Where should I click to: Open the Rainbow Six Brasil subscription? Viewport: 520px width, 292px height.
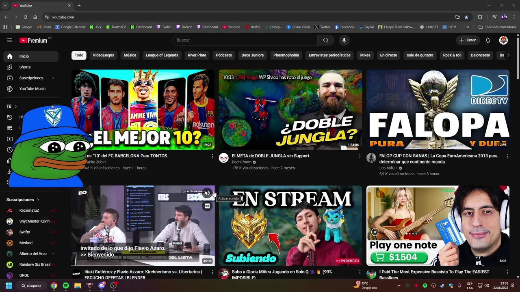[x=31, y=264]
